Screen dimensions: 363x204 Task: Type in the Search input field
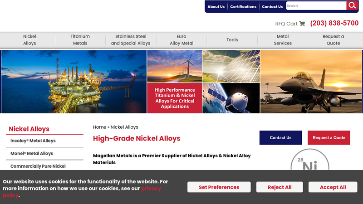pyautogui.click(x=316, y=6)
